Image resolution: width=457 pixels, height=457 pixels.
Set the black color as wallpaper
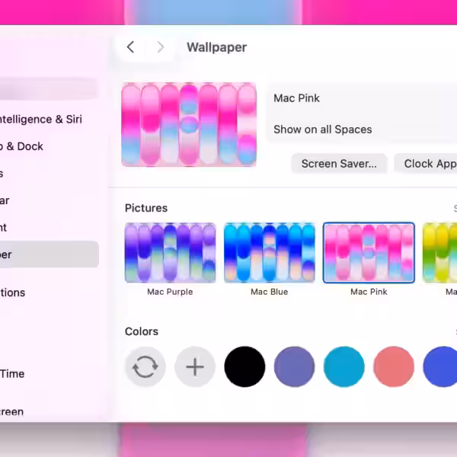[x=244, y=367]
